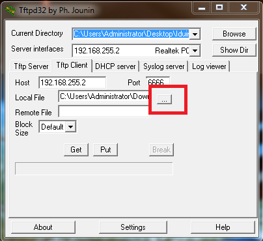Open the About dialog

43,227
